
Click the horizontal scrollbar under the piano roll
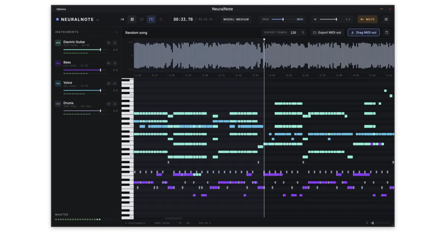(174, 219)
